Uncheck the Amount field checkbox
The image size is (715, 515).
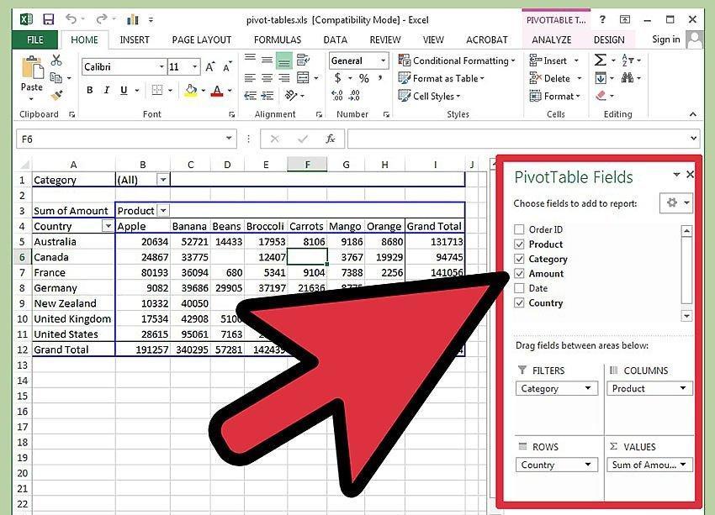pyautogui.click(x=519, y=273)
